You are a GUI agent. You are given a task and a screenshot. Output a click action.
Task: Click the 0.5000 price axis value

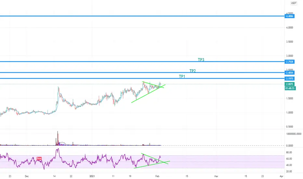coord(289,127)
